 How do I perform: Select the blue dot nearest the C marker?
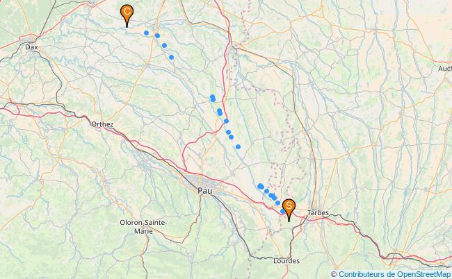point(146,33)
